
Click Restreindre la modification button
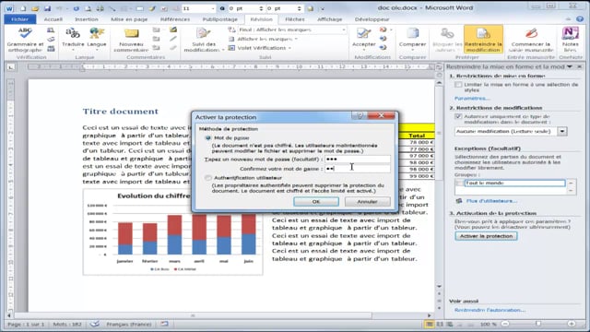pos(483,40)
